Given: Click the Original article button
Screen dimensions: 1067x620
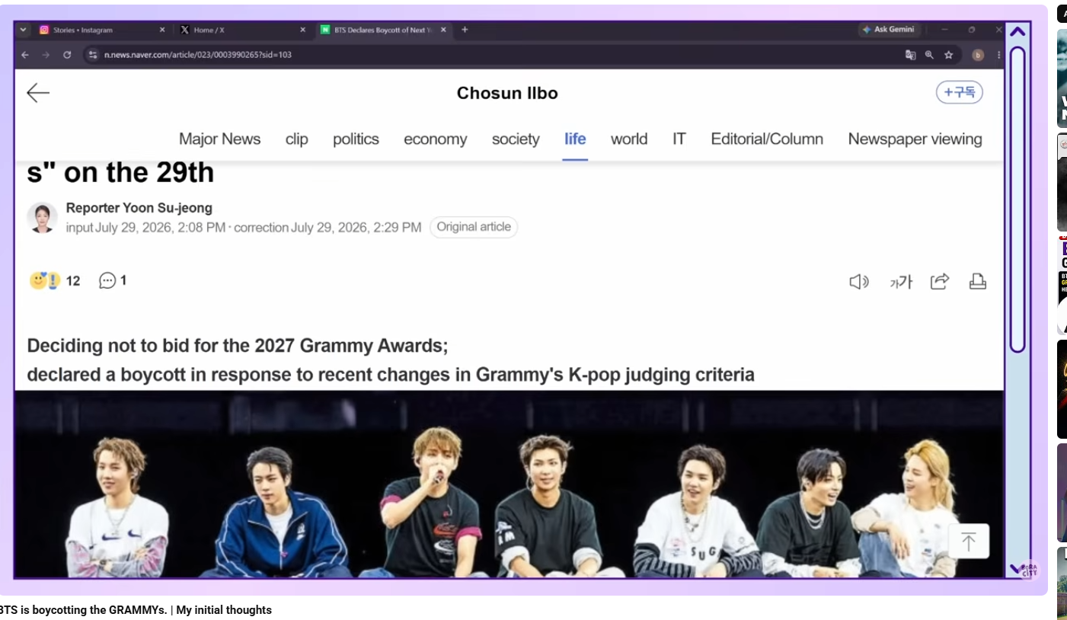Looking at the screenshot, I should 474,227.
